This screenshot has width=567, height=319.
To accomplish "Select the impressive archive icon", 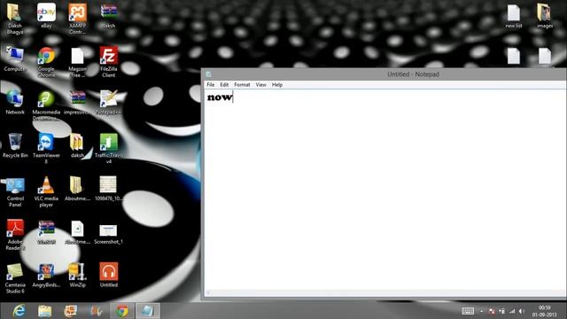I will [77, 102].
